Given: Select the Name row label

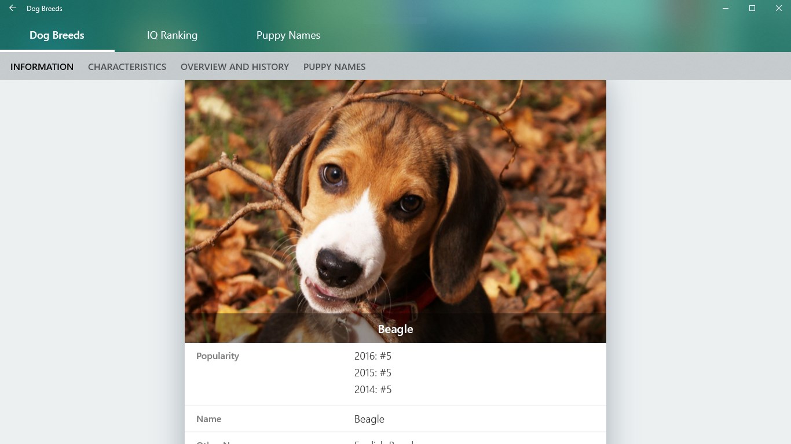Looking at the screenshot, I should [x=209, y=419].
